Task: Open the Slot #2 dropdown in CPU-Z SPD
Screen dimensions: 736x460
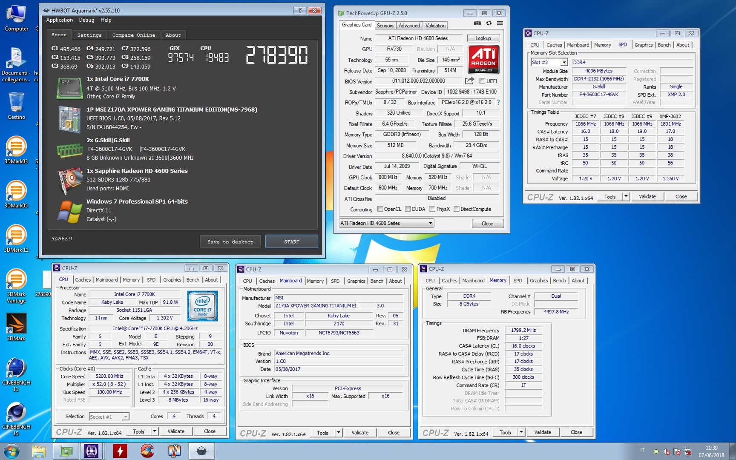Action: point(549,62)
